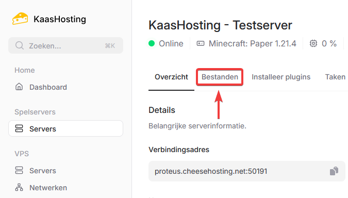348x198 pixels.
Task: Click the Spelservers Servers stack icon
Action: click(19, 128)
